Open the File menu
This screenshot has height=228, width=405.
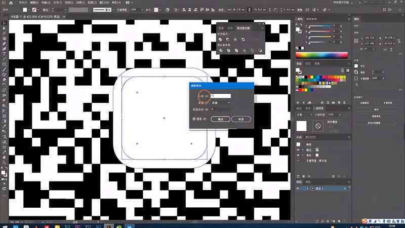[23, 3]
